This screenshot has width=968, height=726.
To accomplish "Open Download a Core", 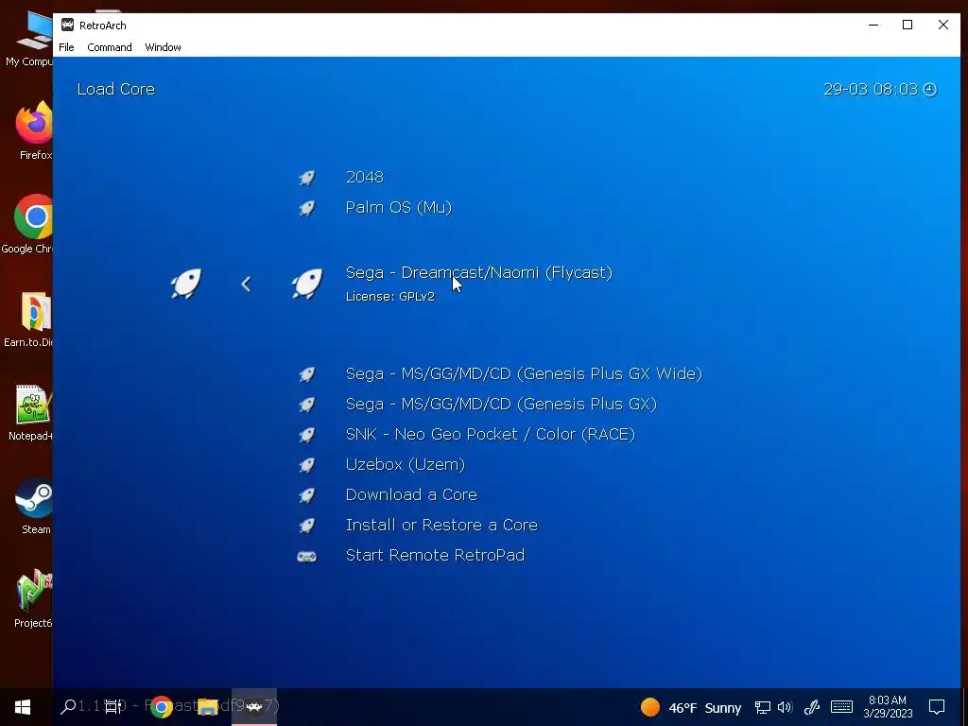I will 411,495.
